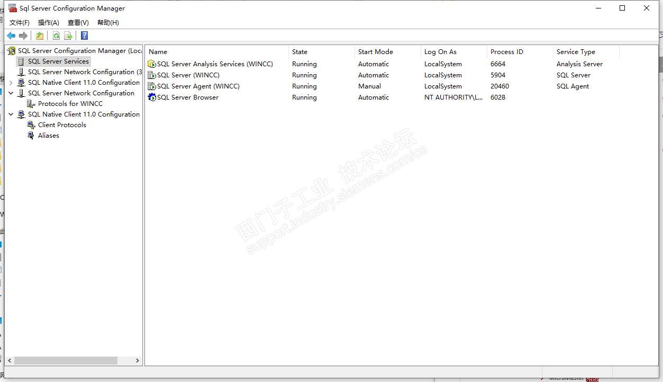Select root SQL Server Configuration Manager (Local) node
663x382 pixels.
pyautogui.click(x=80, y=51)
